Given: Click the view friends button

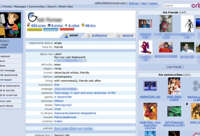Looking at the screenshot, I should tap(174, 67).
